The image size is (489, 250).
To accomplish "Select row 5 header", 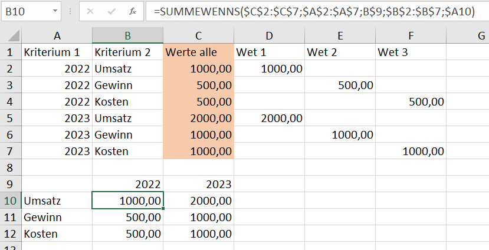I will click(x=11, y=118).
